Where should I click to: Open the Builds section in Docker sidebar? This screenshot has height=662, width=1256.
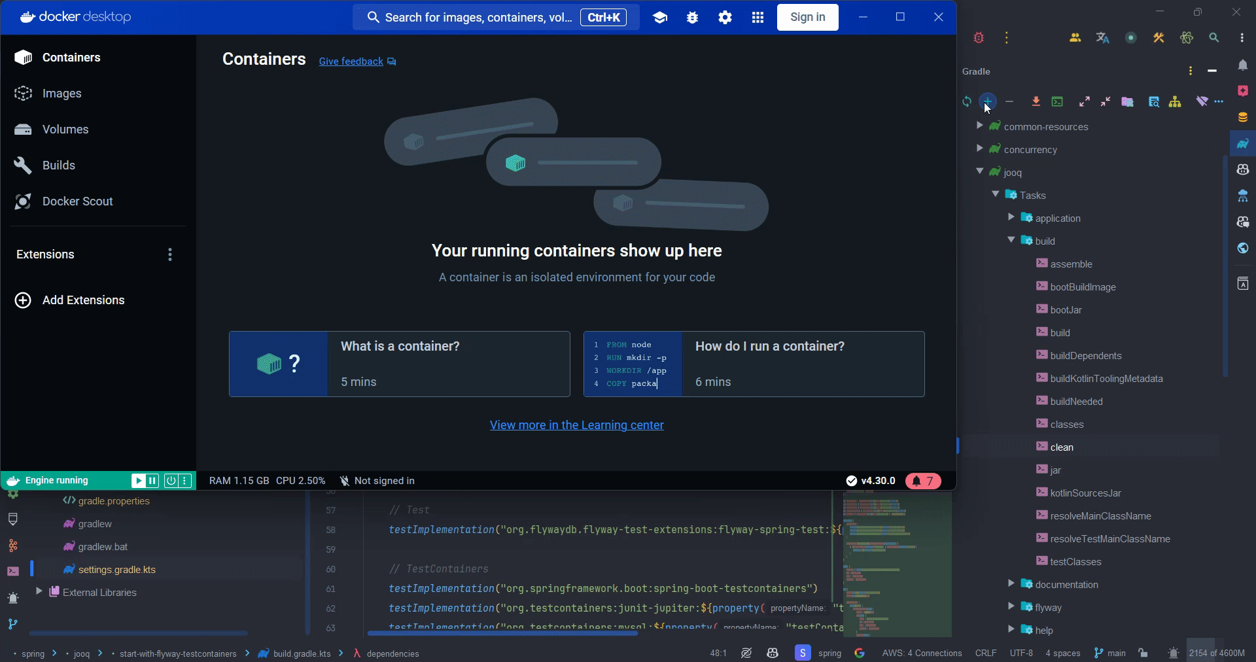click(x=98, y=165)
